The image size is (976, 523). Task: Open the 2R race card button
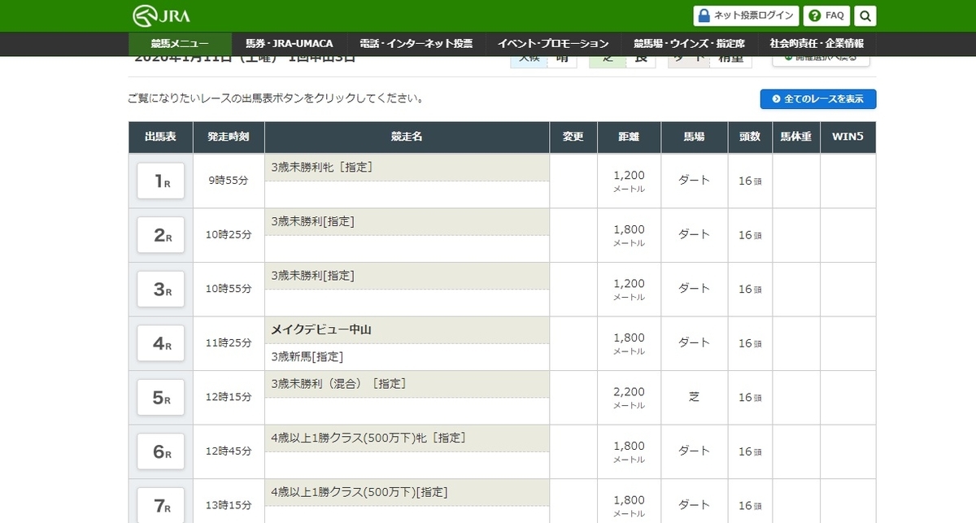[x=161, y=235]
